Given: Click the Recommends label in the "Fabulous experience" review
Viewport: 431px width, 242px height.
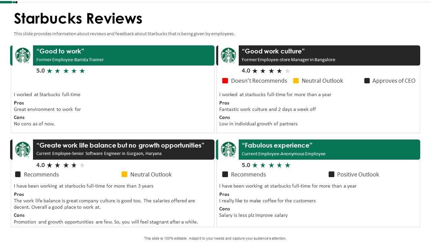Looking at the screenshot, I should (x=248, y=174).
